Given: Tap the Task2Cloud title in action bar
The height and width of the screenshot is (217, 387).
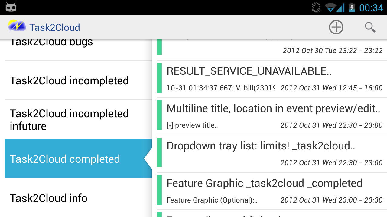Looking at the screenshot, I should 55,27.
